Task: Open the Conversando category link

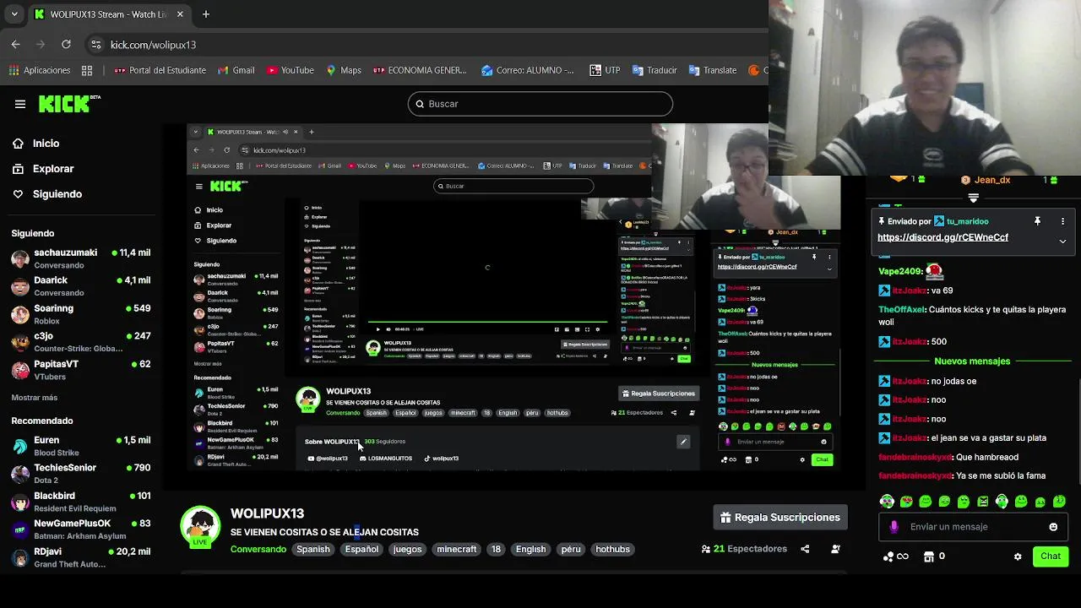Action: tap(258, 549)
